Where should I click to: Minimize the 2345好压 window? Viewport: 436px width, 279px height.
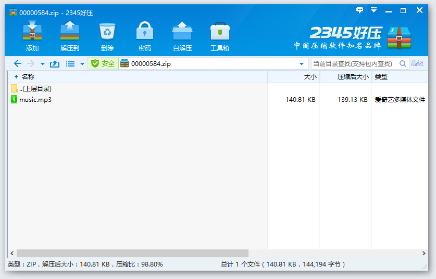(389, 11)
